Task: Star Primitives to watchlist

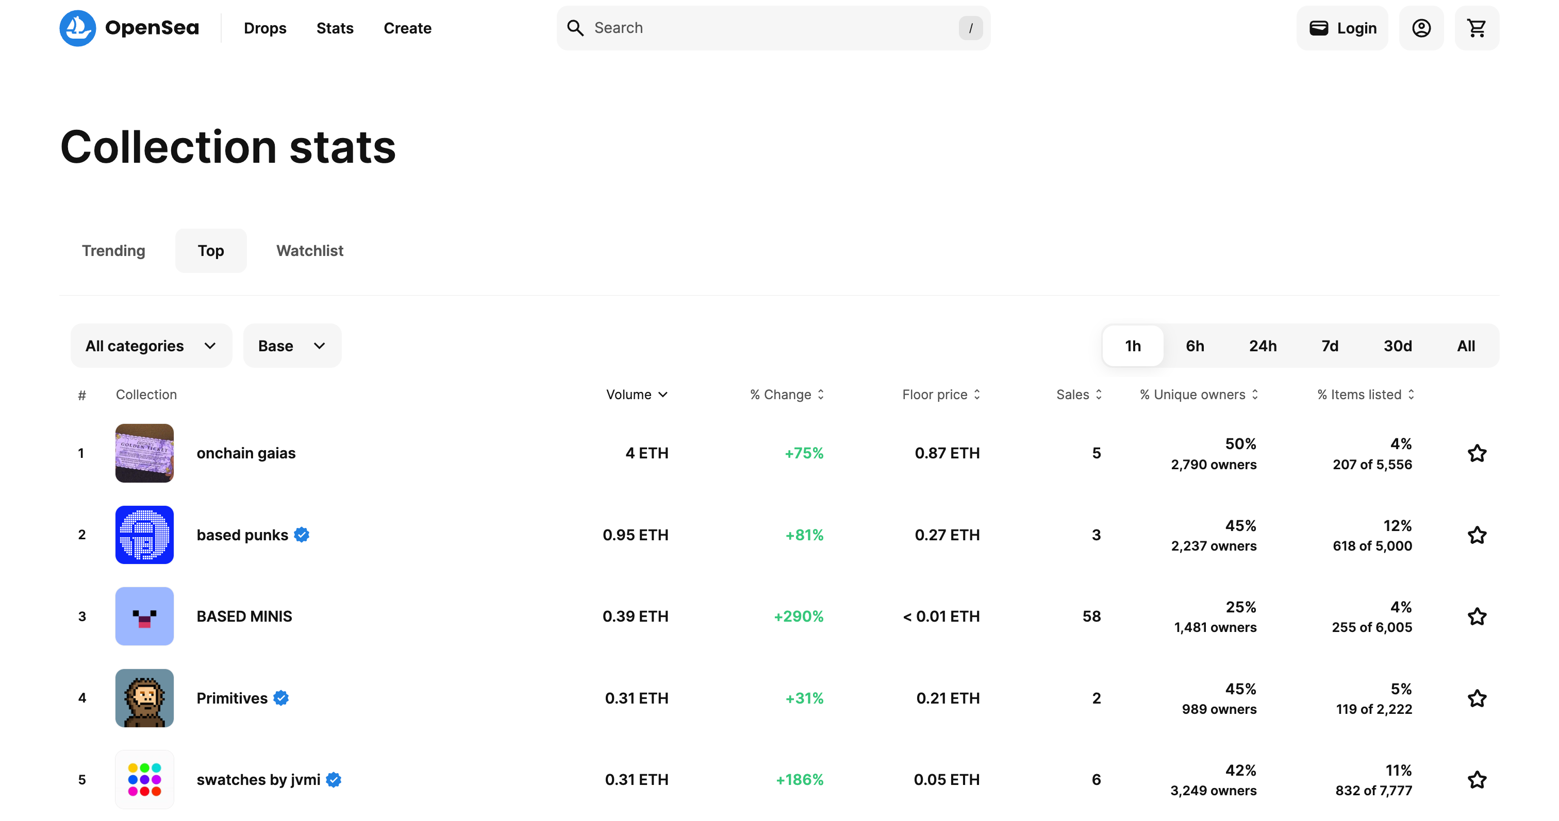Action: point(1477,698)
